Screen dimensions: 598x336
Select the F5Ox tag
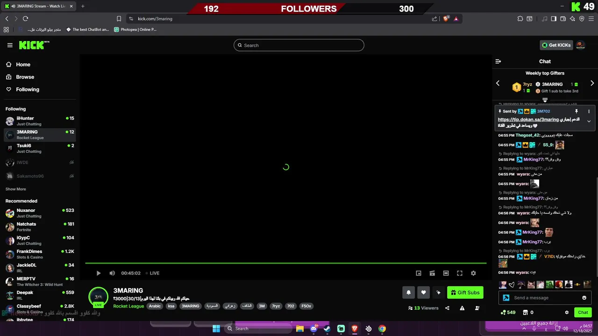click(306, 306)
